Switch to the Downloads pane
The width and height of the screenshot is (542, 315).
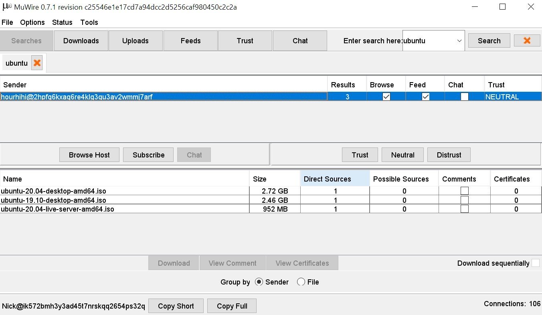[81, 41]
